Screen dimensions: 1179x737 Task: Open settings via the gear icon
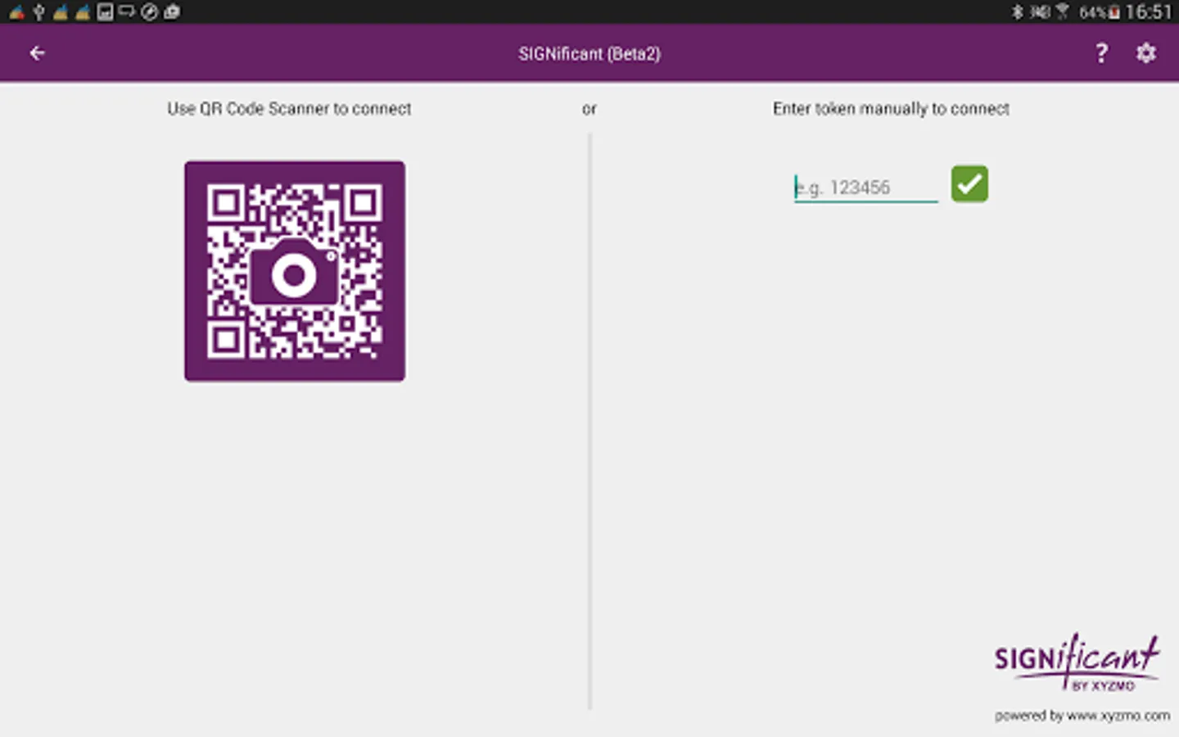1146,53
